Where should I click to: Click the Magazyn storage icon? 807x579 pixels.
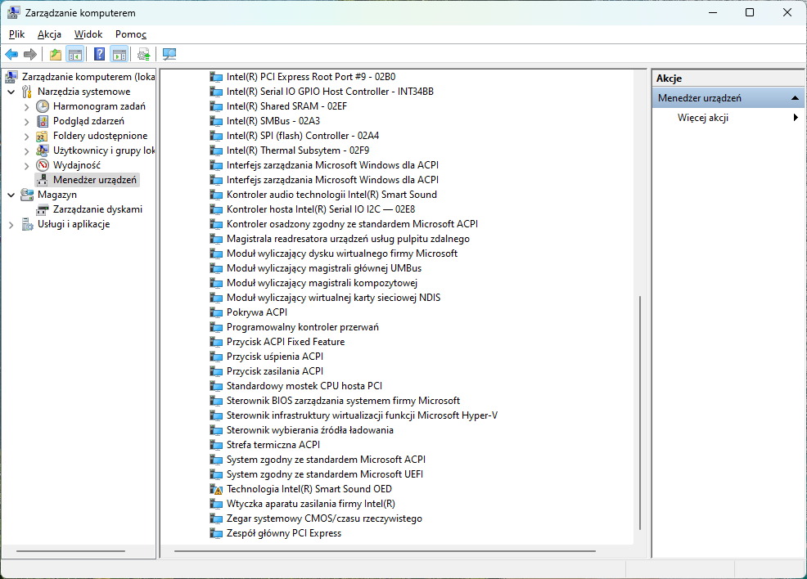coord(27,195)
